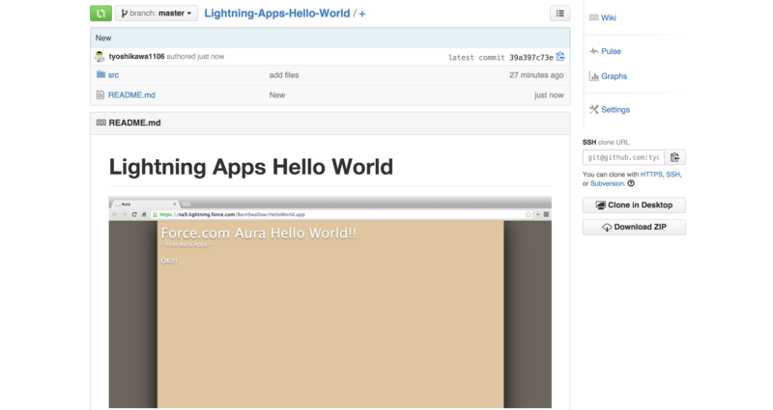Open the Pulse sidebar item
Screen dimensions: 773x410
(x=611, y=51)
